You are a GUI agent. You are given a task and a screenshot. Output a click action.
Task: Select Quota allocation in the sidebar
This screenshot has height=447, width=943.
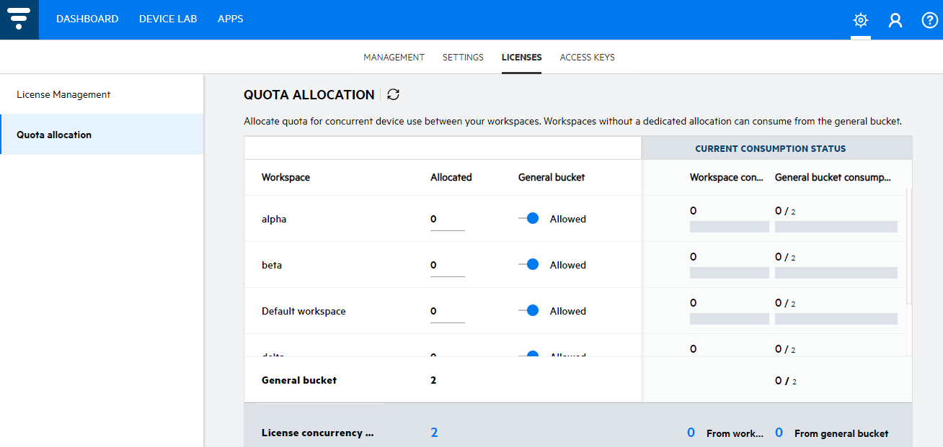[x=54, y=135]
